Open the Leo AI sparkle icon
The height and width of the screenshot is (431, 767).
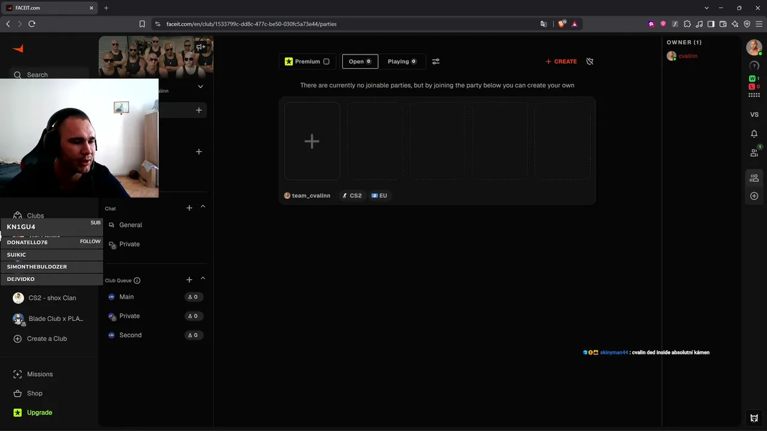pyautogui.click(x=735, y=24)
